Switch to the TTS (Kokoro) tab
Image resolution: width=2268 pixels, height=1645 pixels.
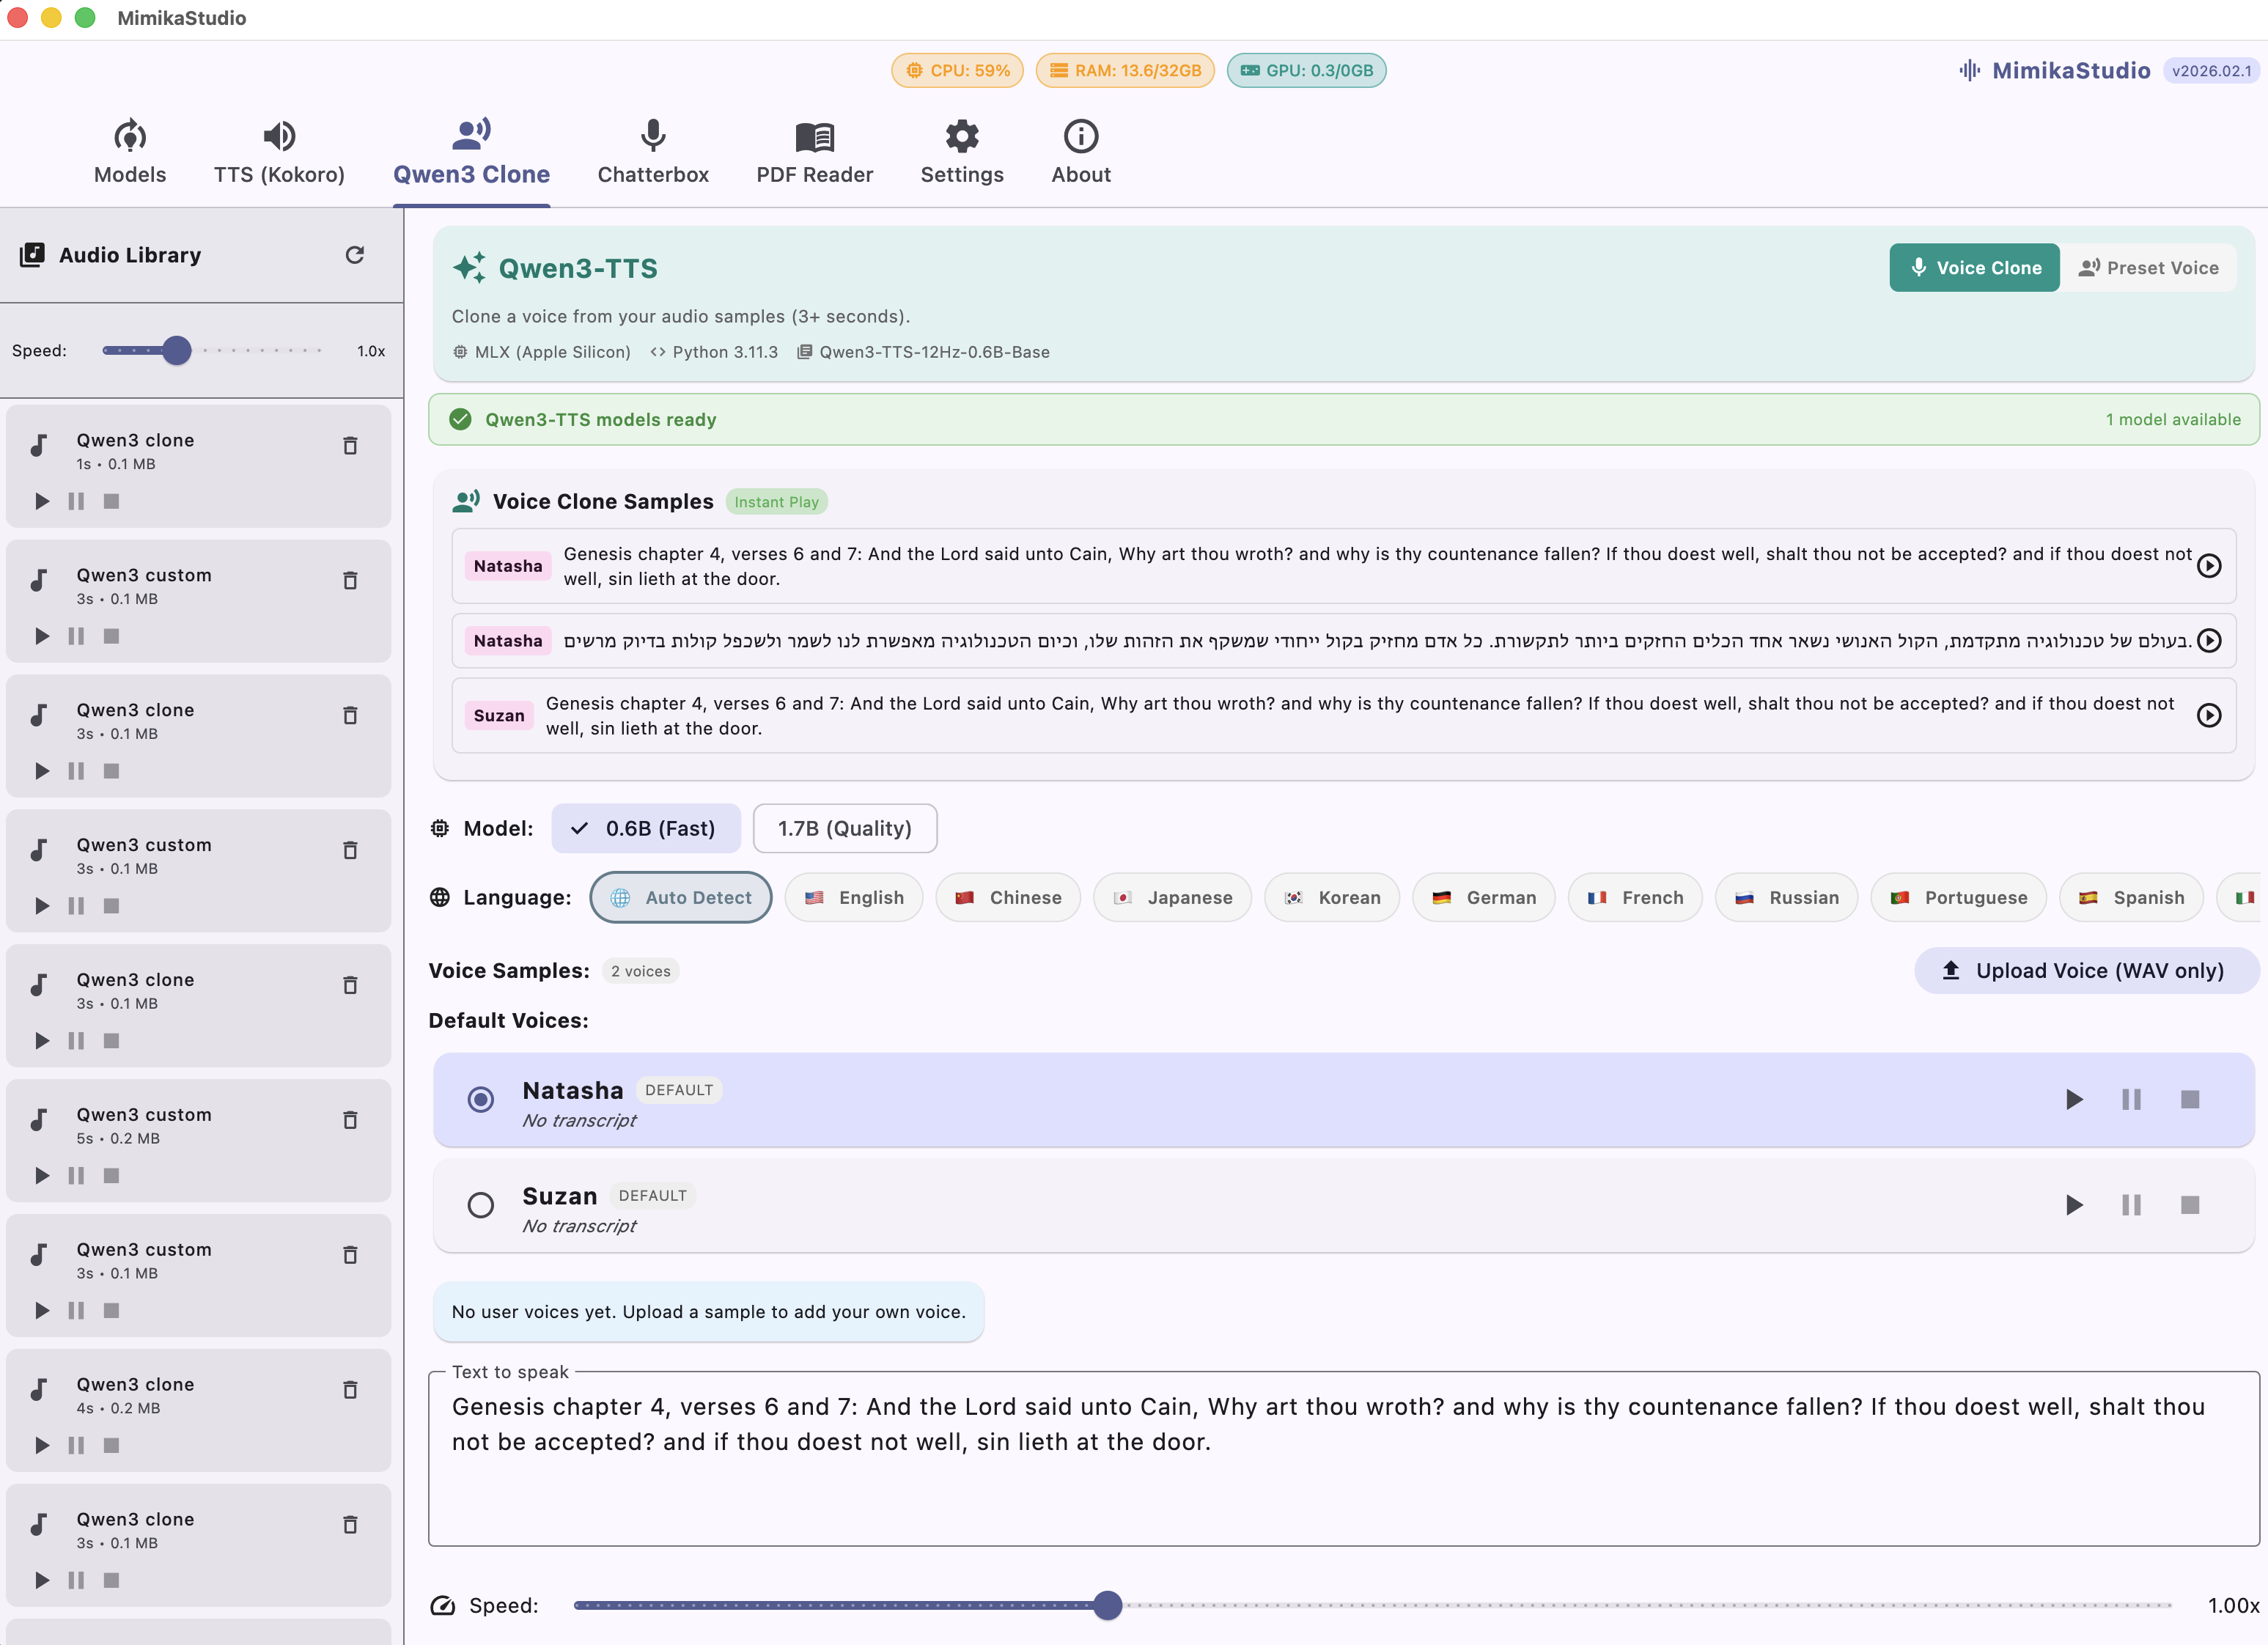tap(279, 151)
